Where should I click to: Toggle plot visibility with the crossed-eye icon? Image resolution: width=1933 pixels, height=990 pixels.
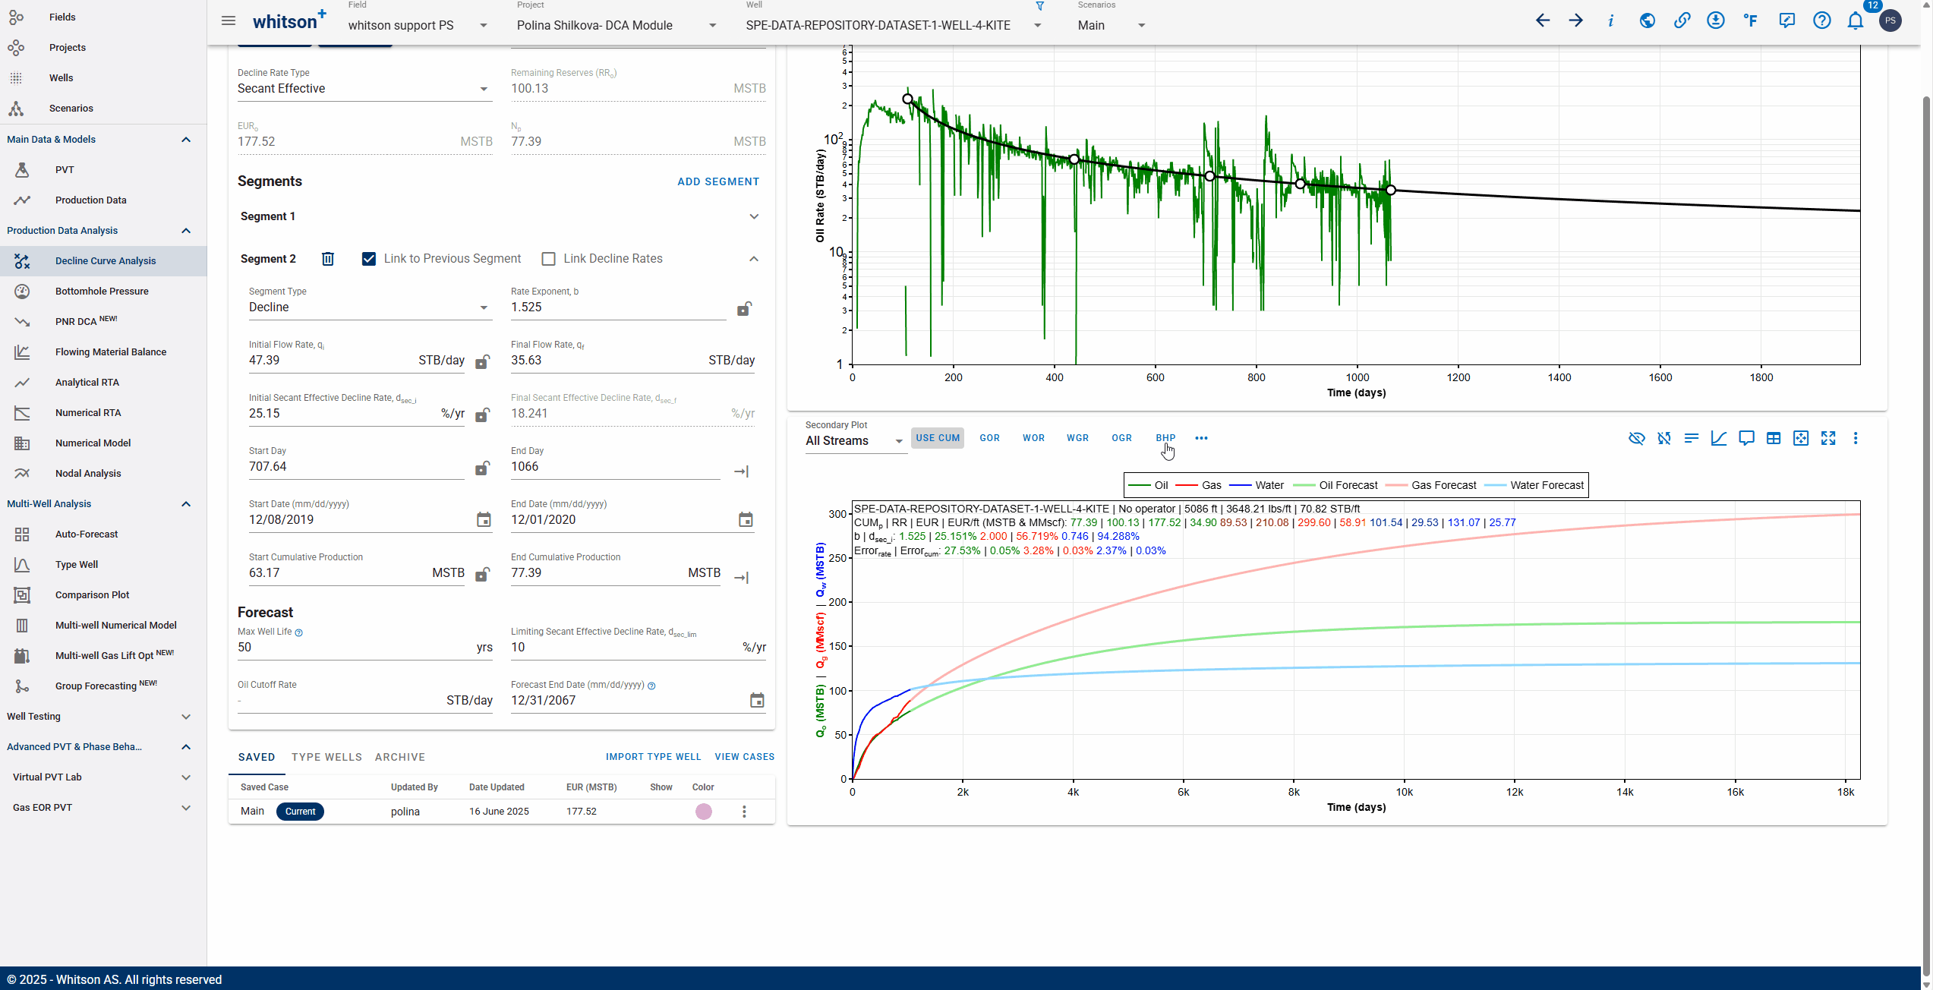click(x=1637, y=438)
